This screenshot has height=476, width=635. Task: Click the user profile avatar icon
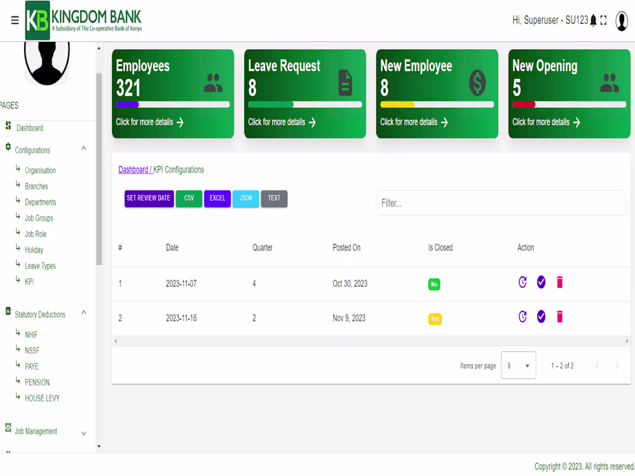pos(622,21)
